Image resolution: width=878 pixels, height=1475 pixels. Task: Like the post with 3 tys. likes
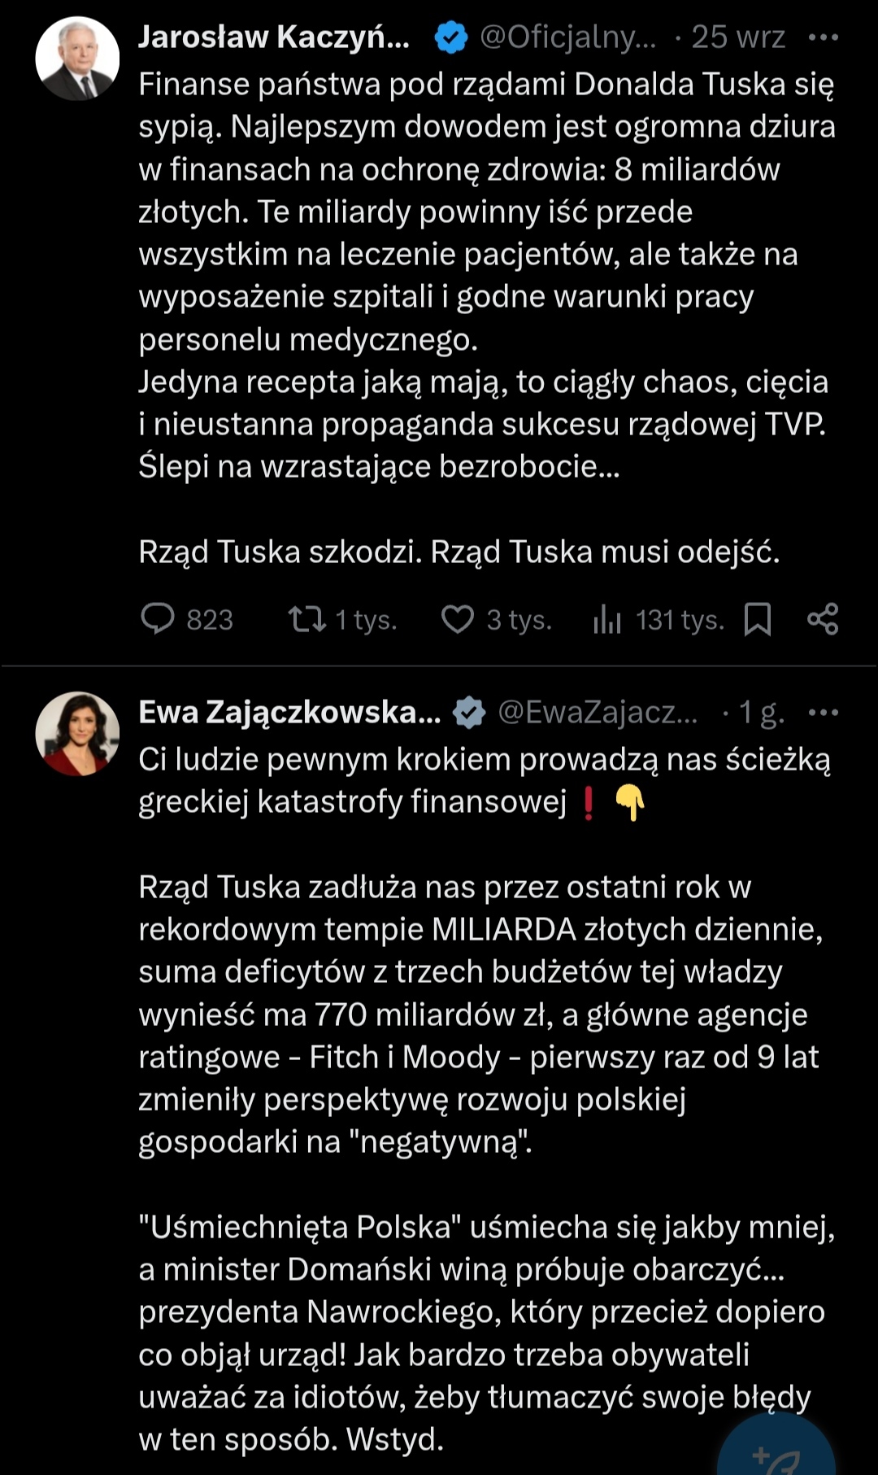tap(458, 619)
